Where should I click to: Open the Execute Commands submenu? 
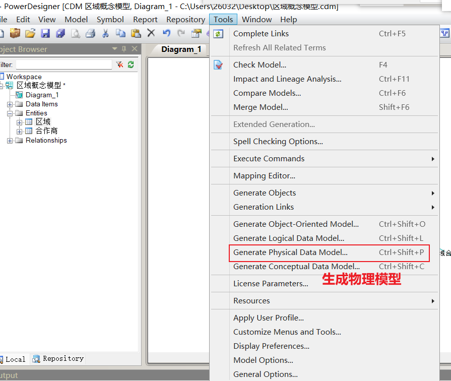(325, 159)
